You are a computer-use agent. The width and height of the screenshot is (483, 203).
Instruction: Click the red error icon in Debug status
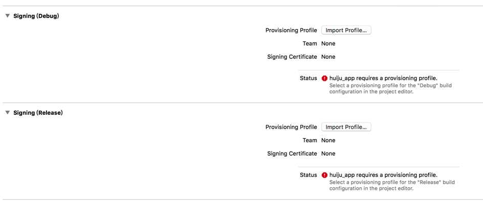pos(324,79)
